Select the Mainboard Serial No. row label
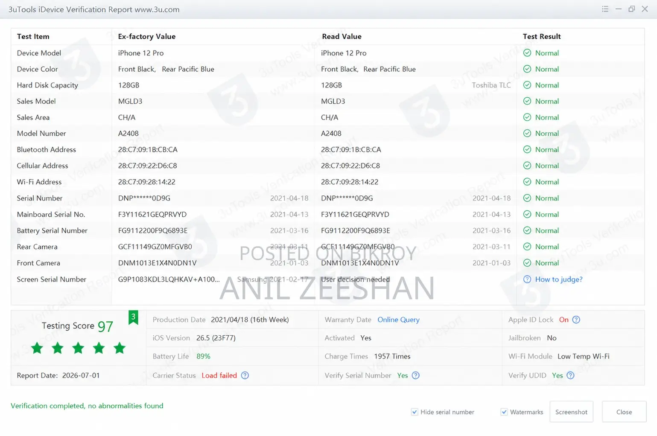 [x=51, y=214]
